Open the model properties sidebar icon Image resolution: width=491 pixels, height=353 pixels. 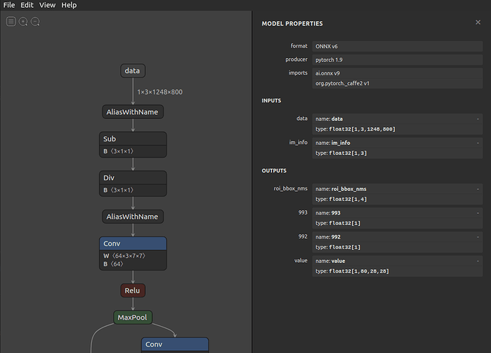(11, 21)
